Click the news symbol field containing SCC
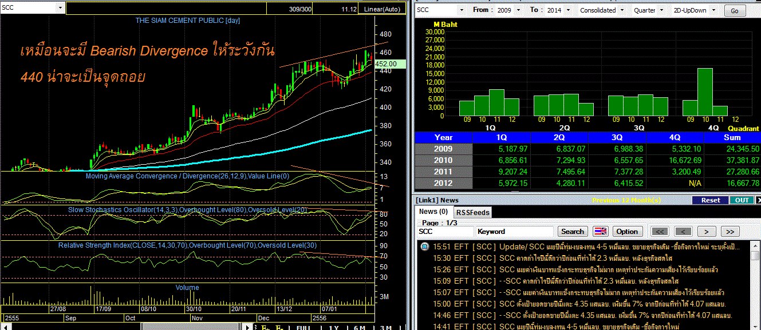This screenshot has width=761, height=330. click(445, 232)
